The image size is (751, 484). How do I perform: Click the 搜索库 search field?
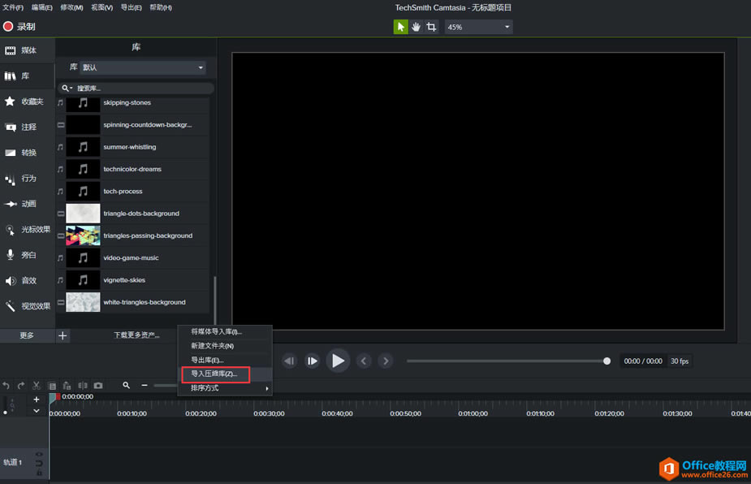pos(136,89)
